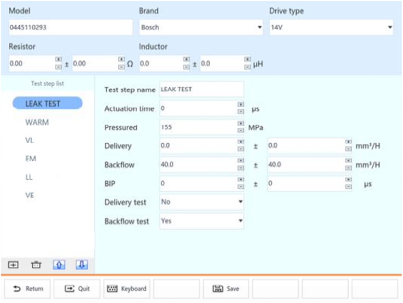The width and height of the screenshot is (403, 303).
Task: Select the WARM test step
Action: [x=37, y=122]
